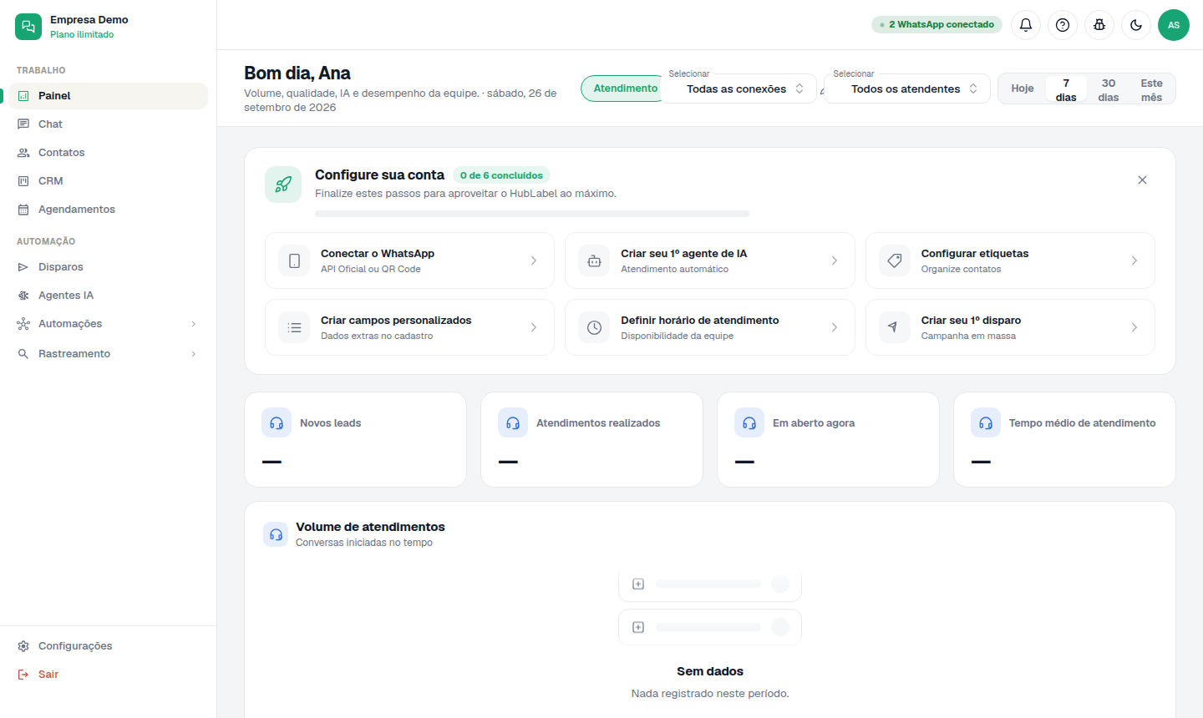Viewport: 1203px width, 718px height.
Task: Select the 7 dias period tab
Action: pyautogui.click(x=1066, y=89)
